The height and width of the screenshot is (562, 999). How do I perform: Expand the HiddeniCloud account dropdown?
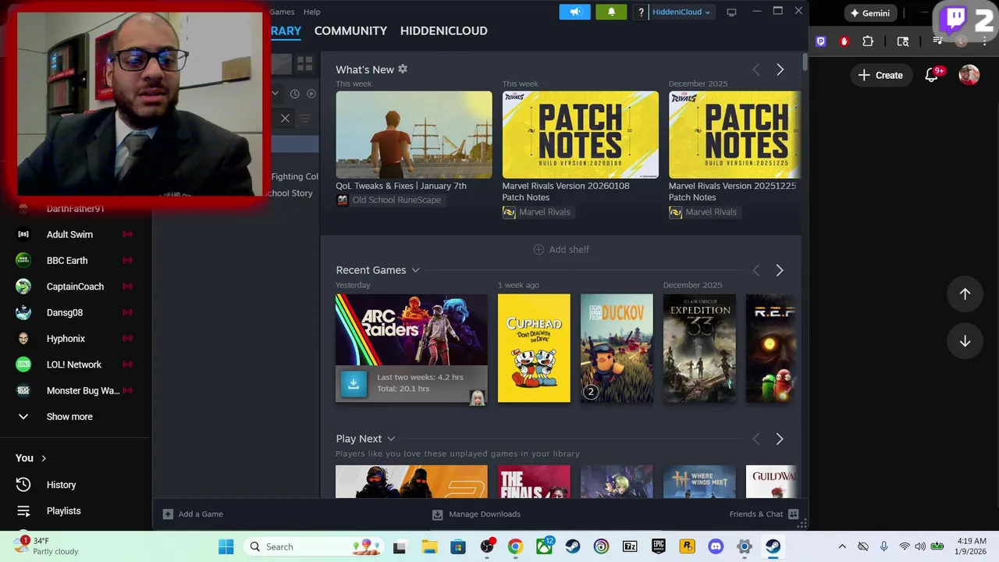[x=681, y=12]
